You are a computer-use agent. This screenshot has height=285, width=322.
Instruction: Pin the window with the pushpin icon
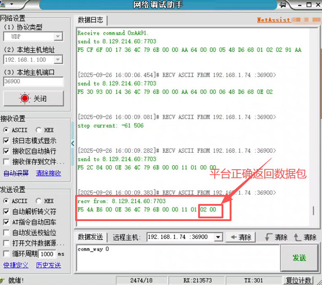[x=283, y=5]
